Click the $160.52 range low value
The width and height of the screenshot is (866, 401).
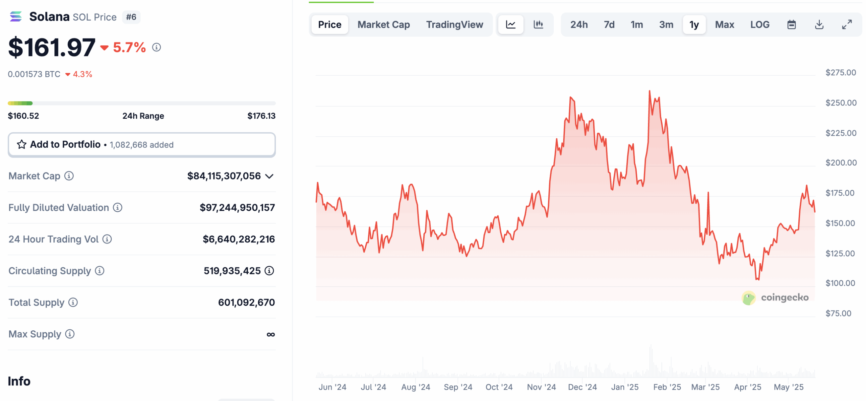(23, 116)
